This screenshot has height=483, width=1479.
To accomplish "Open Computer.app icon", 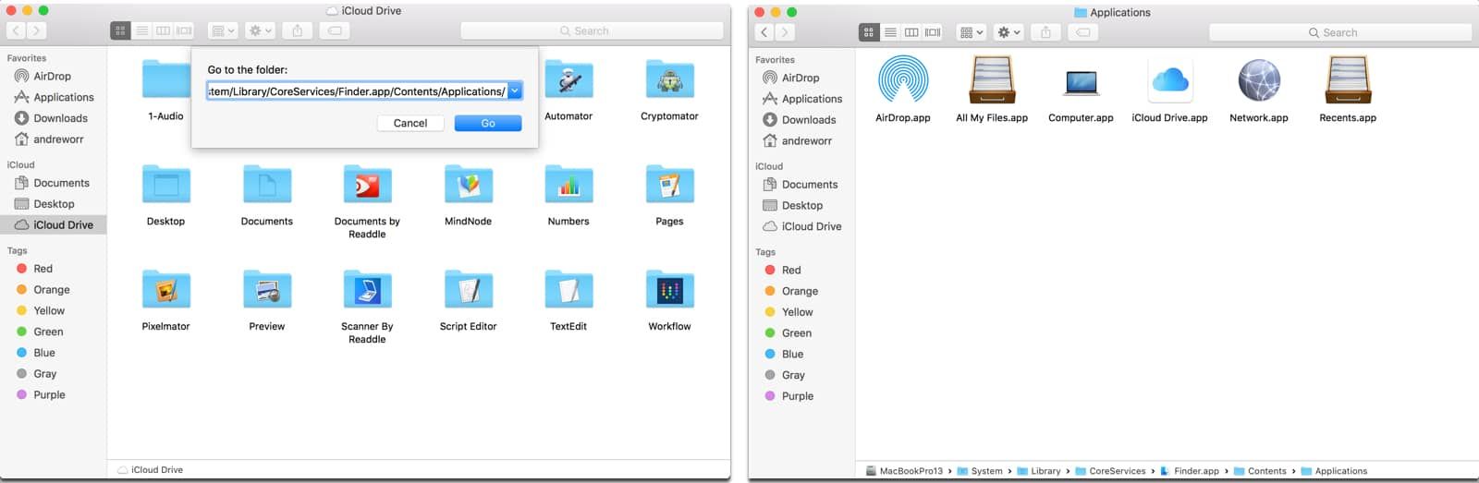I will tap(1081, 81).
